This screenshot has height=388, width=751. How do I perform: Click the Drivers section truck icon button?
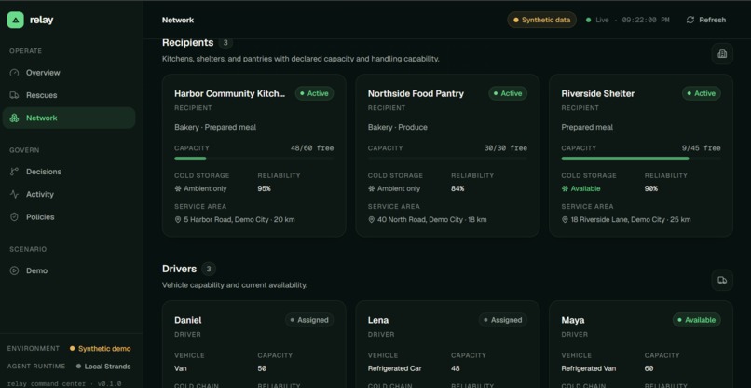(722, 280)
